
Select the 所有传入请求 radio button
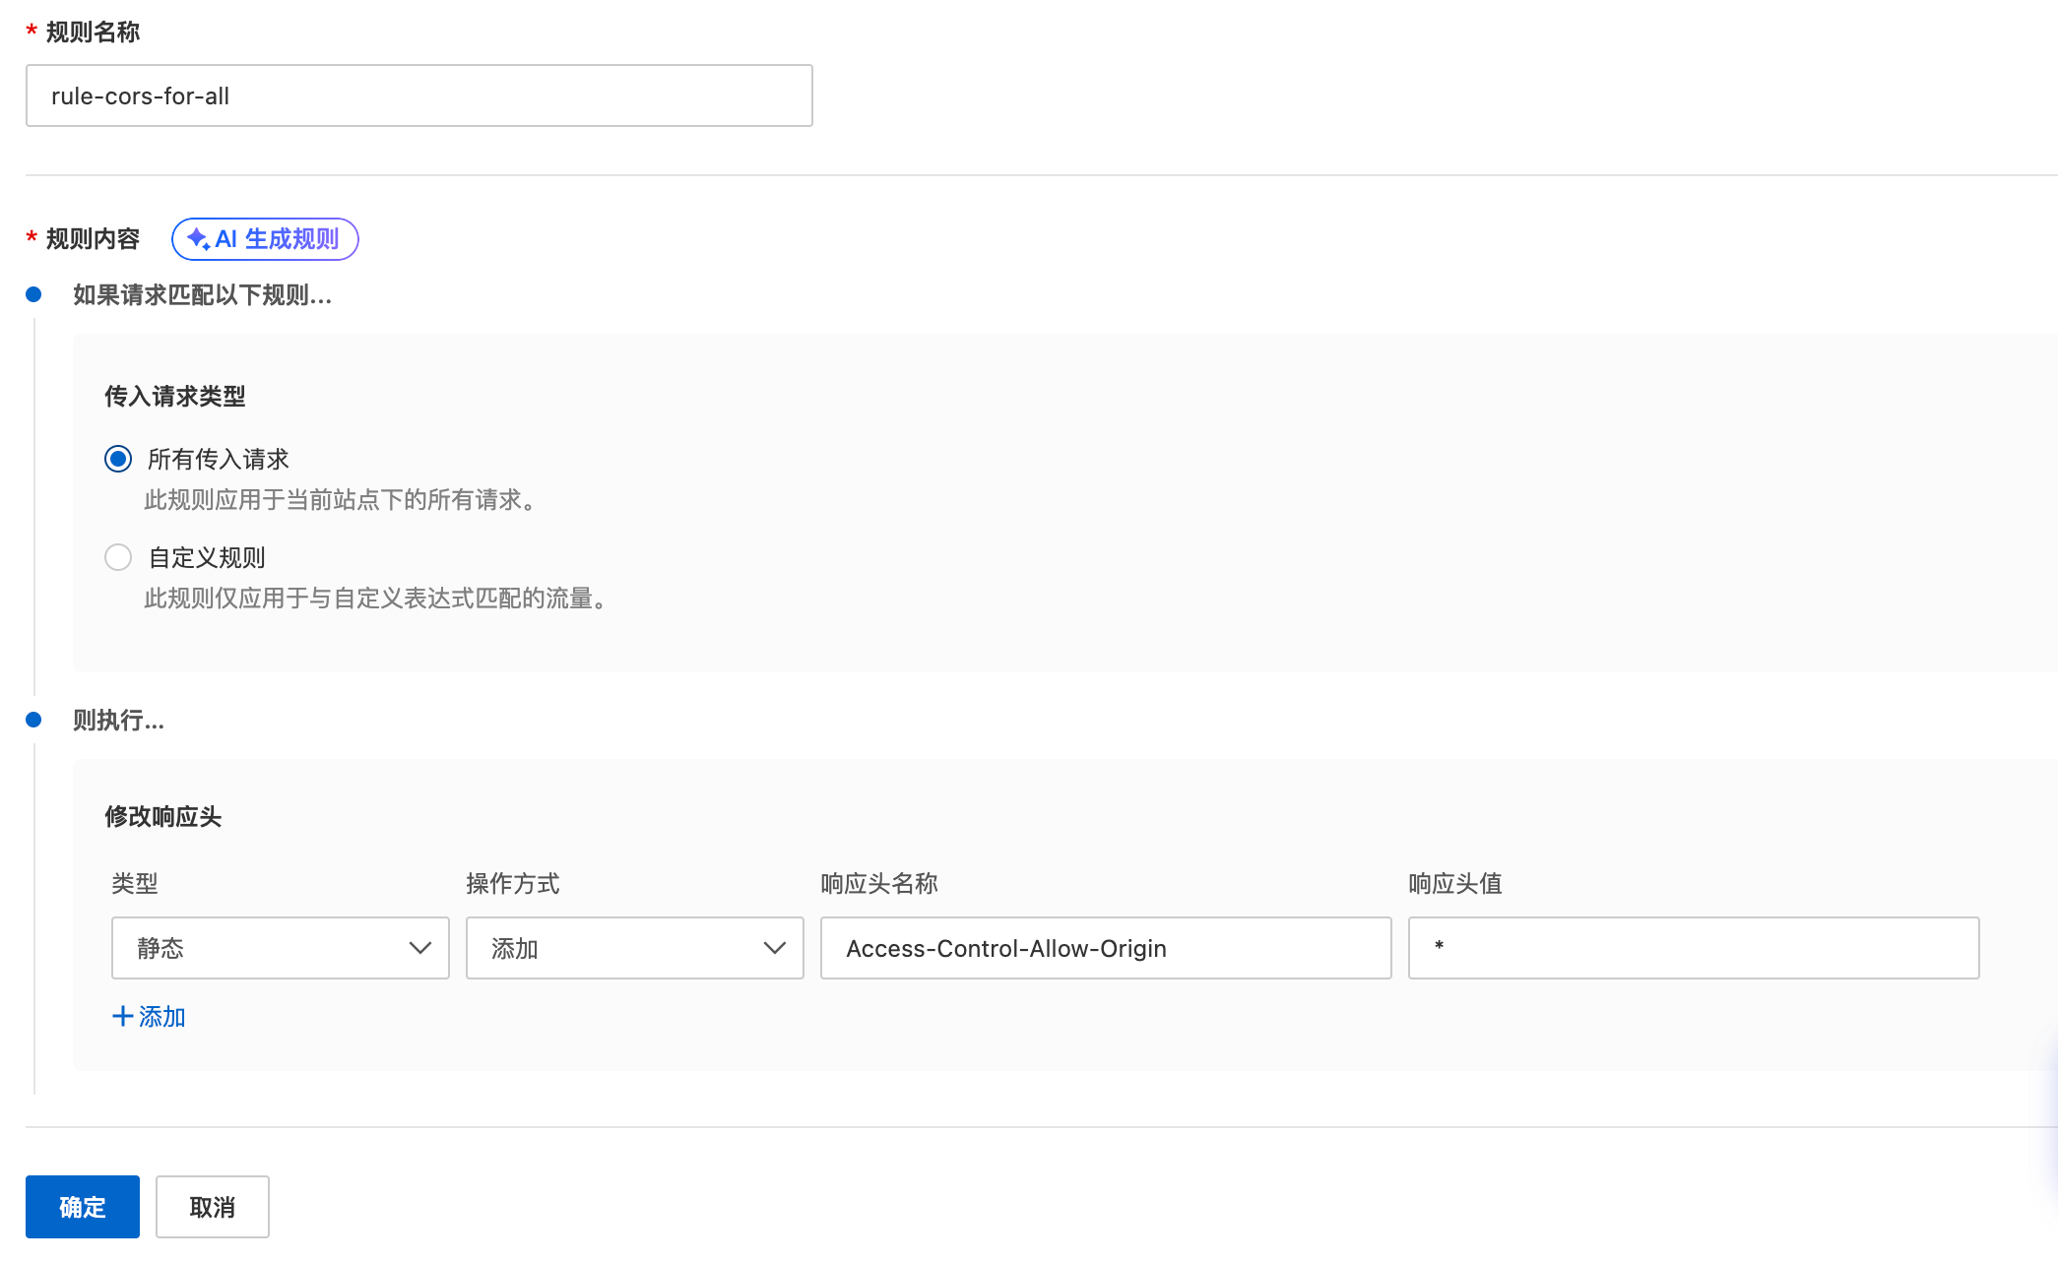(118, 459)
